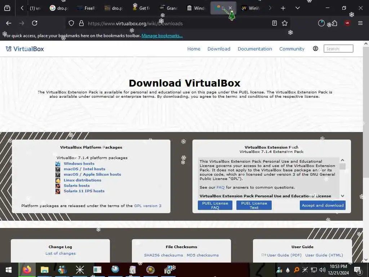369x277 pixels.
Task: Open the Solaris hosts download link
Action: click(x=77, y=185)
